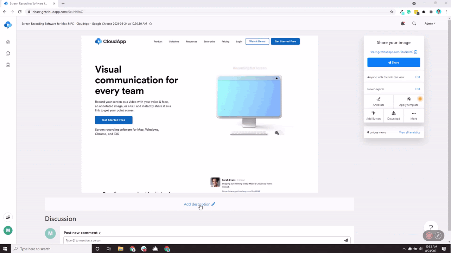Star the recording title as favorite
Screen dimensions: 451x253
(x=151, y=24)
